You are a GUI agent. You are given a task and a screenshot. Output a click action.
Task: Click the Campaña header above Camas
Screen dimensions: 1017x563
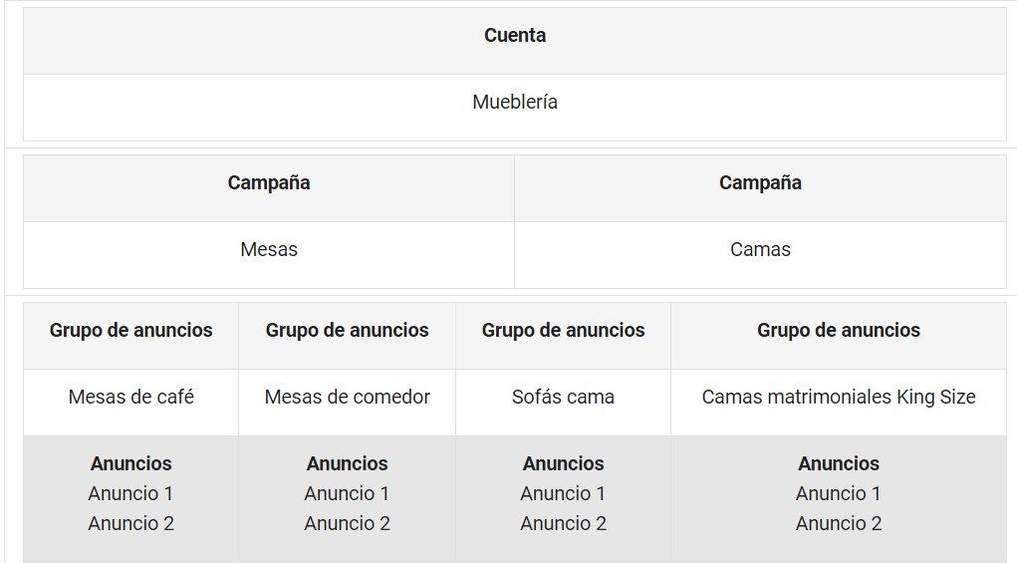[760, 183]
